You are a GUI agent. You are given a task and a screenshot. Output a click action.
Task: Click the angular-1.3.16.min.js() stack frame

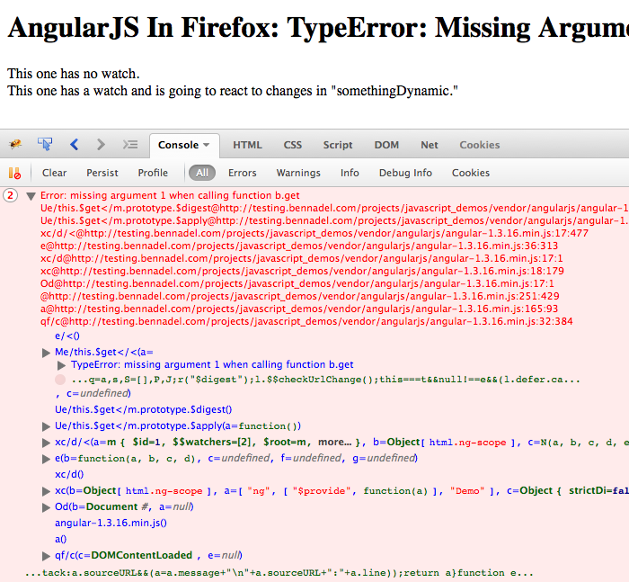(x=111, y=523)
